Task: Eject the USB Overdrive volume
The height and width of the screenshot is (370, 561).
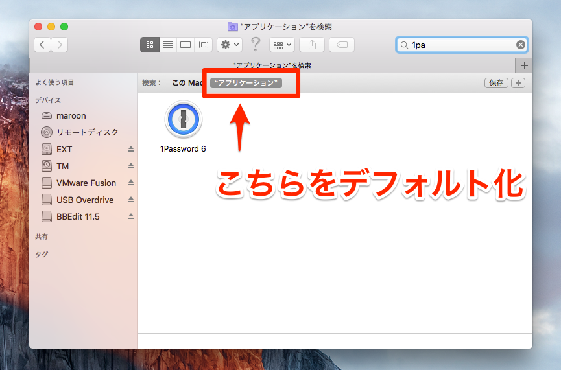Action: click(x=131, y=200)
